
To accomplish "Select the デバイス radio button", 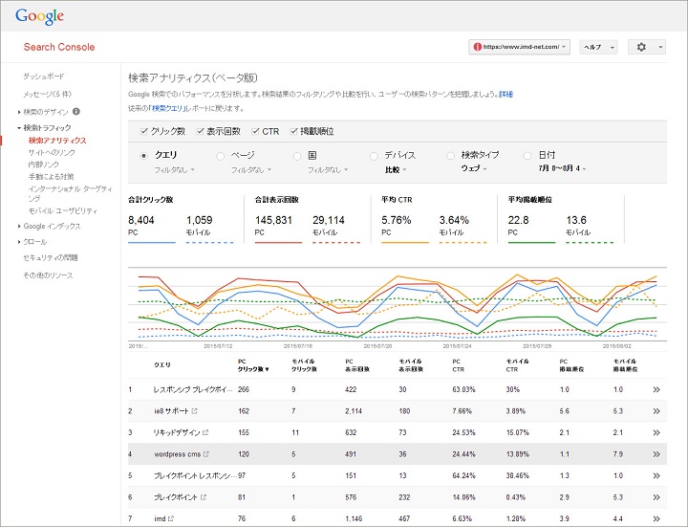I will click(x=374, y=156).
